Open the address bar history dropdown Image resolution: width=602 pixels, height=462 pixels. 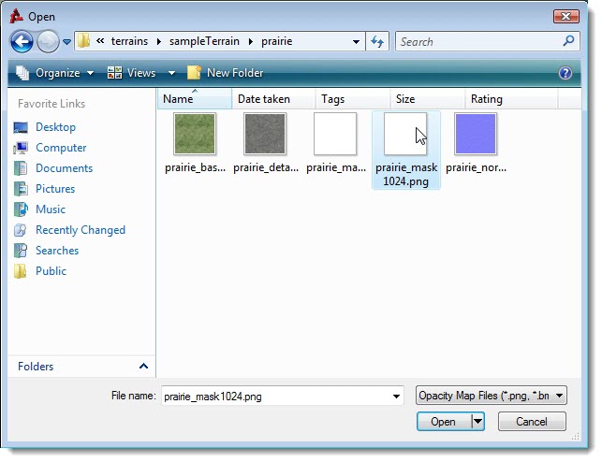[357, 41]
